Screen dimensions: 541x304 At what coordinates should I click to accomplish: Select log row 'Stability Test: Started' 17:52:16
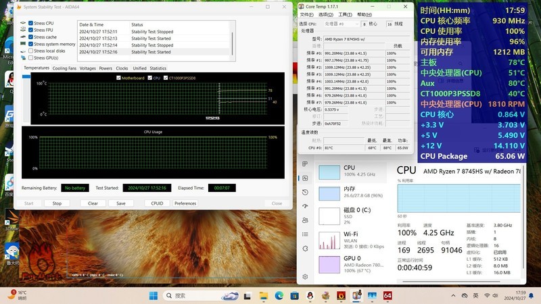click(x=154, y=52)
